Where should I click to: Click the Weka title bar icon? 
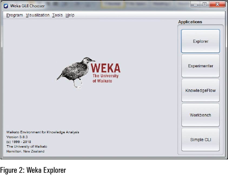point(6,6)
